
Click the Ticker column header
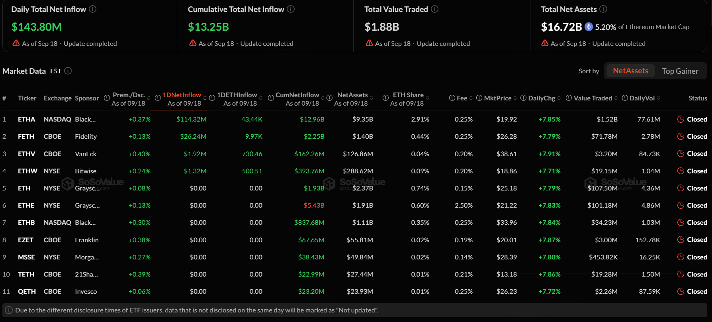click(27, 98)
